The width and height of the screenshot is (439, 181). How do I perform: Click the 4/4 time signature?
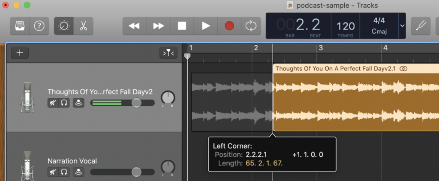tap(379, 20)
